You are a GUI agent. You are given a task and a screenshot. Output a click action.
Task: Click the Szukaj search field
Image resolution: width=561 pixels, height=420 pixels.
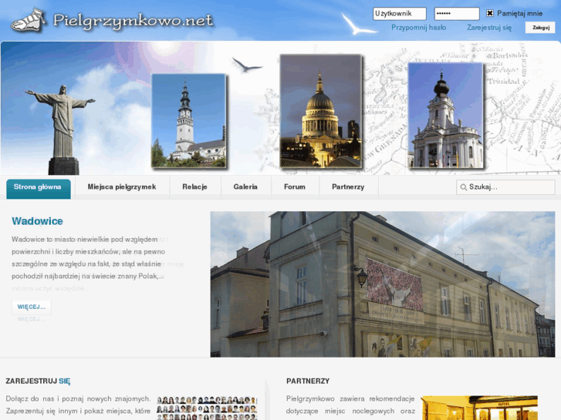point(505,187)
